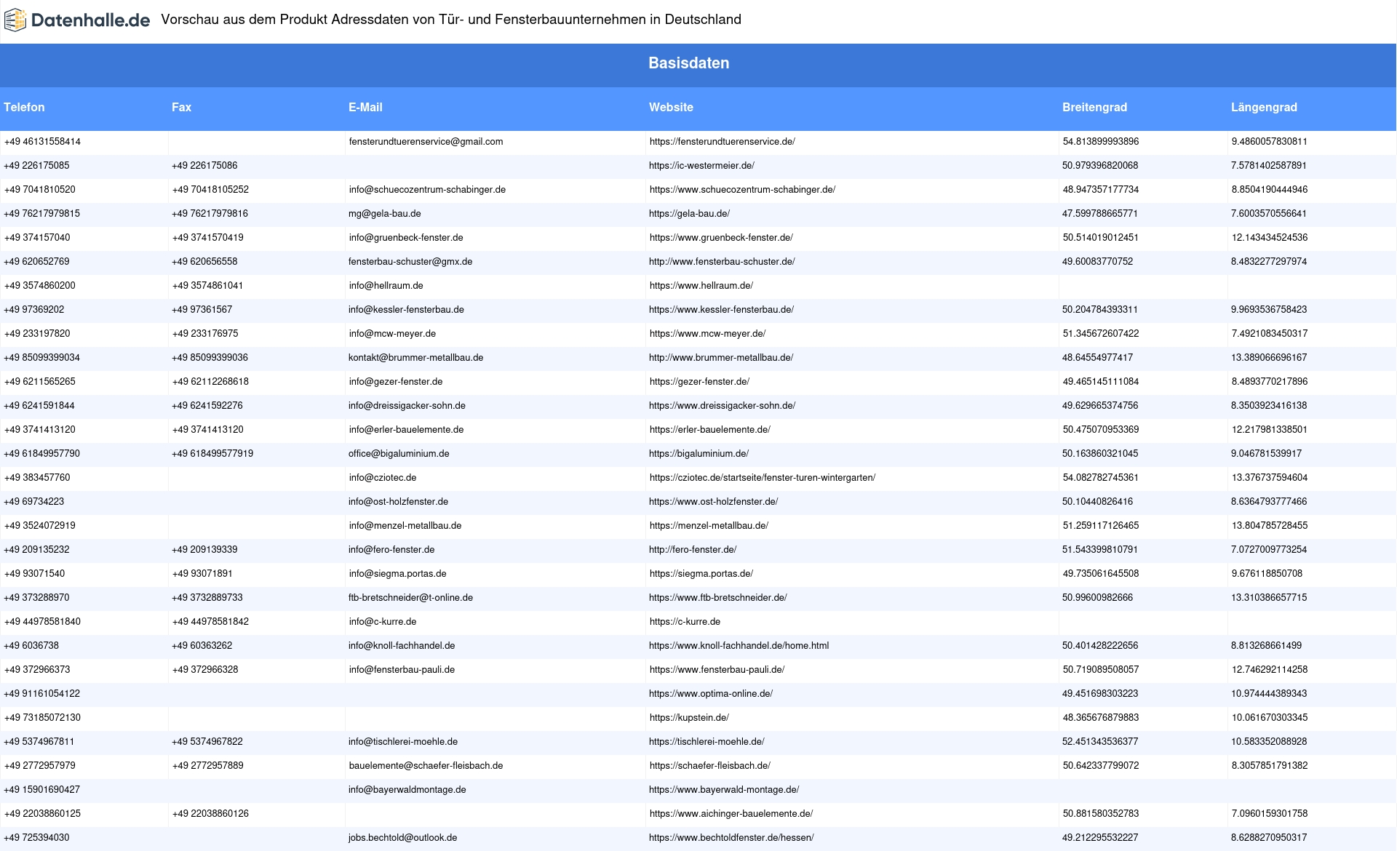Click website https://www.aichinger-bauelemente.de/
This screenshot has height=851, width=1397.
(x=731, y=814)
